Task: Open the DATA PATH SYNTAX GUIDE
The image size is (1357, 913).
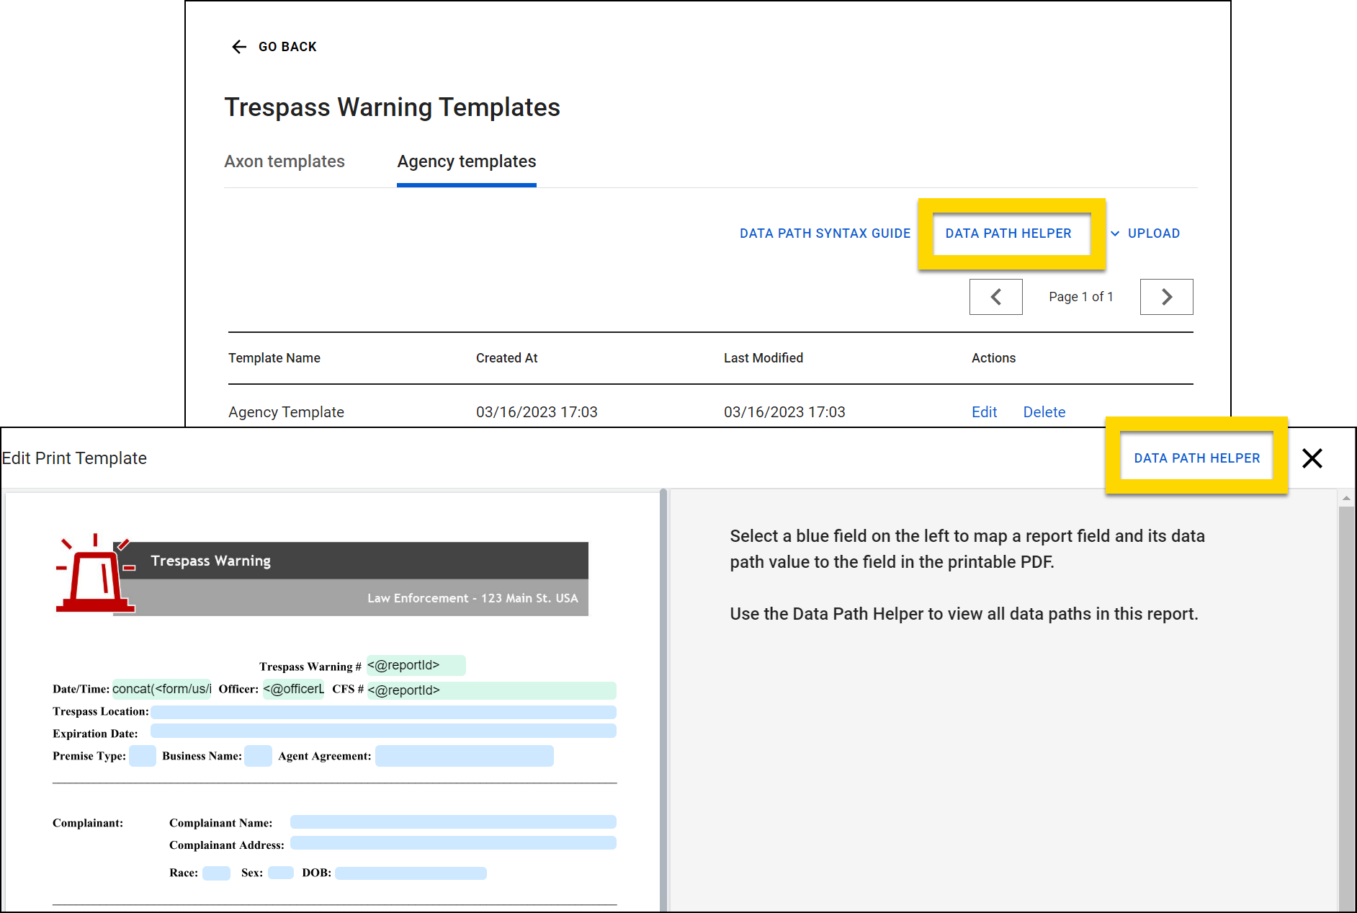Action: point(824,233)
